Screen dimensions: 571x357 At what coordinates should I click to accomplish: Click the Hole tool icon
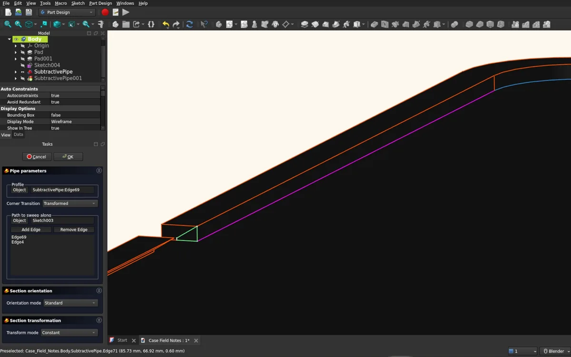(x=385, y=24)
